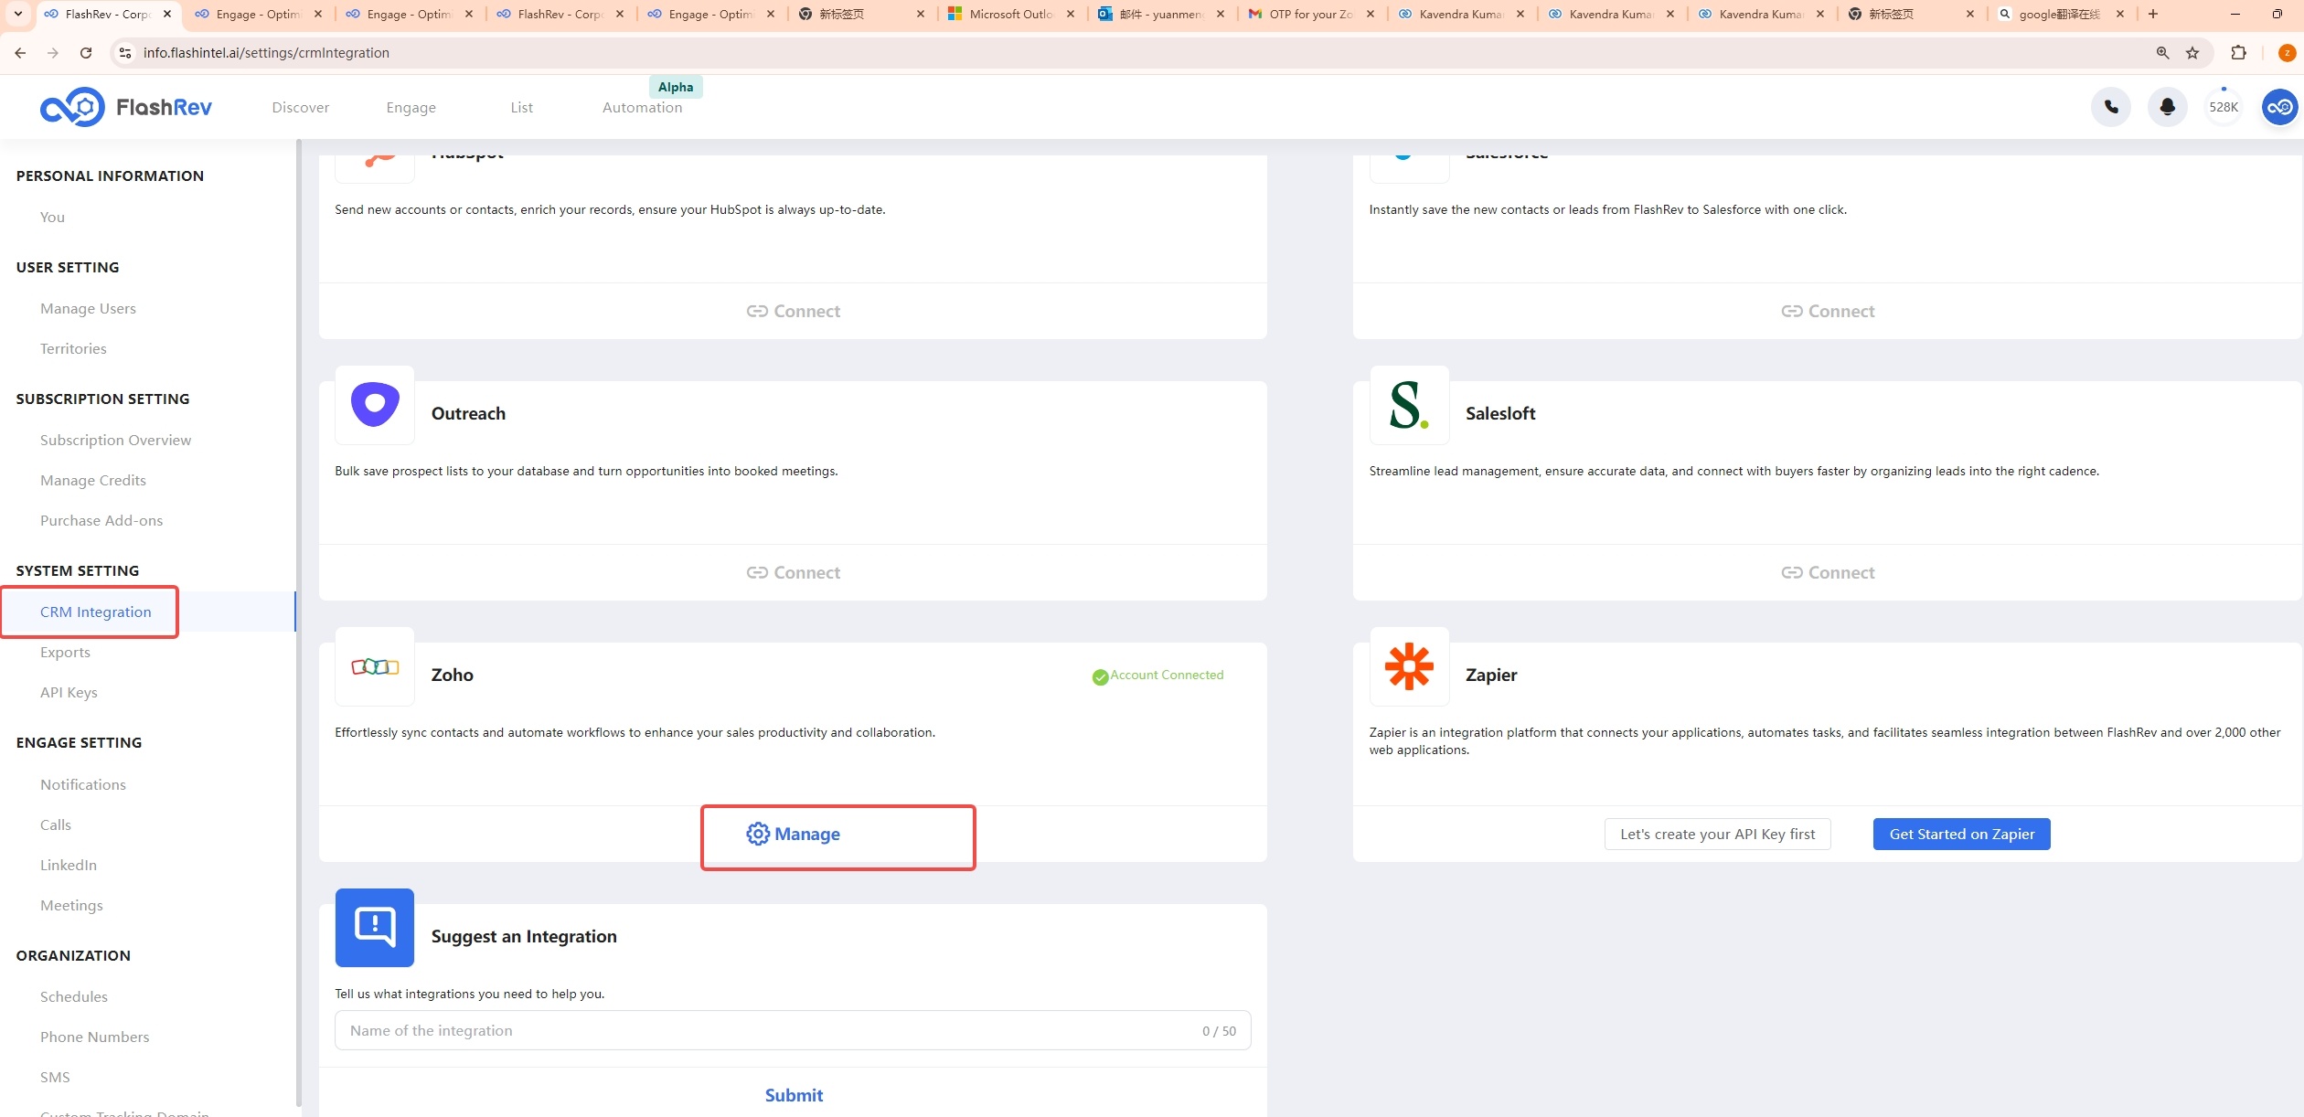The image size is (2304, 1117).
Task: Open Manage Credits
Action: 92,480
